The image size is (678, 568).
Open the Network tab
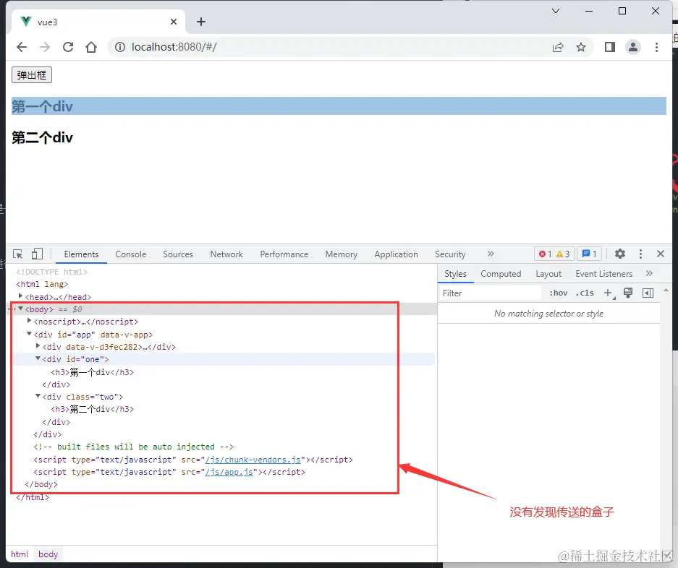coord(226,254)
